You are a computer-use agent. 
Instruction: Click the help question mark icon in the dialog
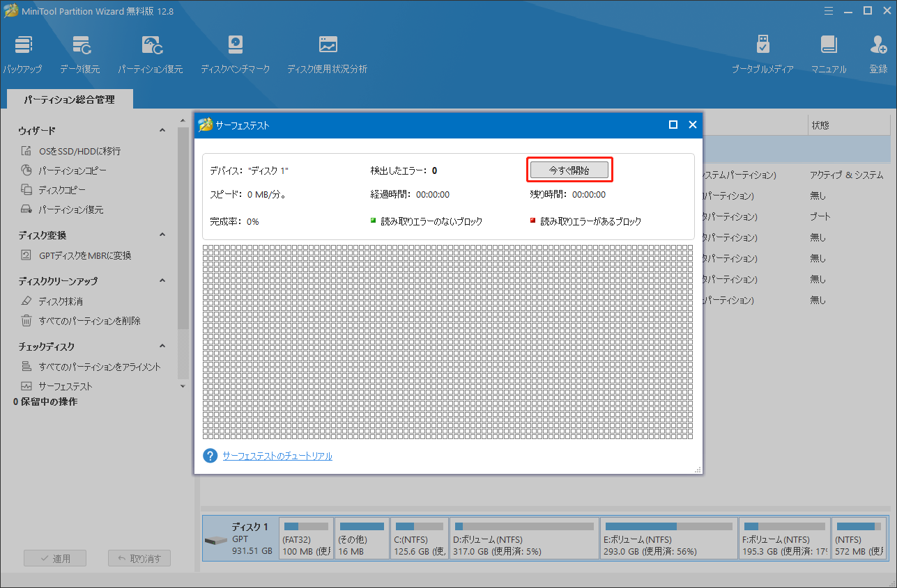click(x=210, y=456)
